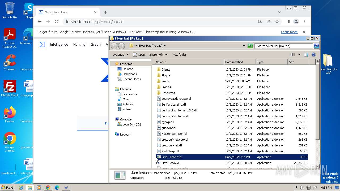Image resolution: width=340 pixels, height=191 pixels.
Task: Sort by the Type column header
Action: pyautogui.click(x=272, y=62)
